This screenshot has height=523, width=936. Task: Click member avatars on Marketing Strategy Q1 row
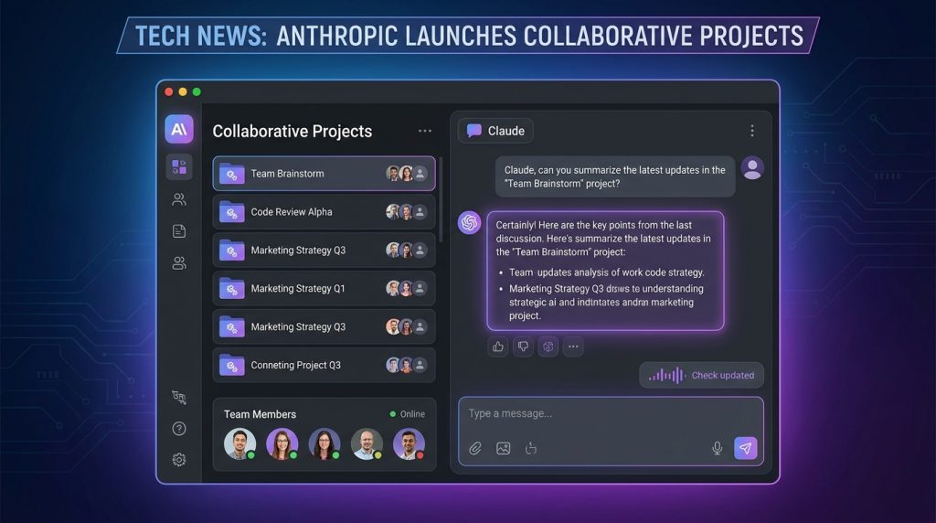point(407,288)
